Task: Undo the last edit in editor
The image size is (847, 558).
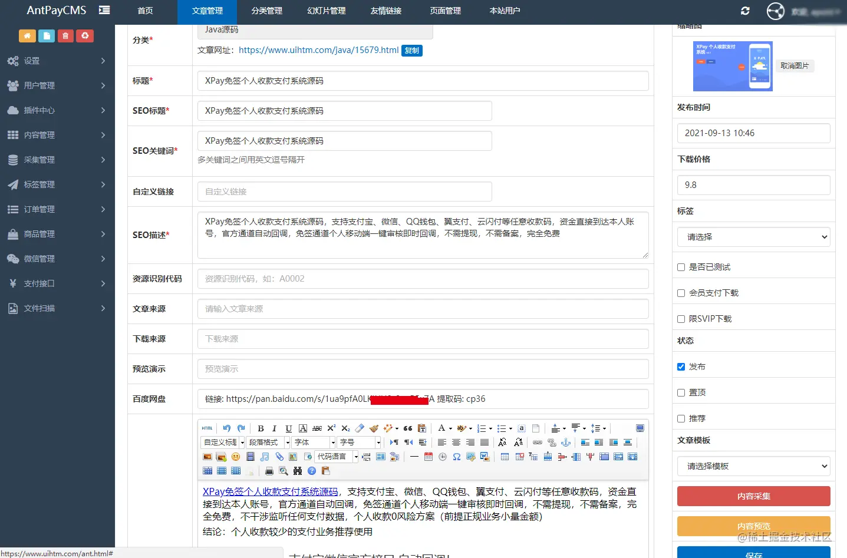Action: 227,428
